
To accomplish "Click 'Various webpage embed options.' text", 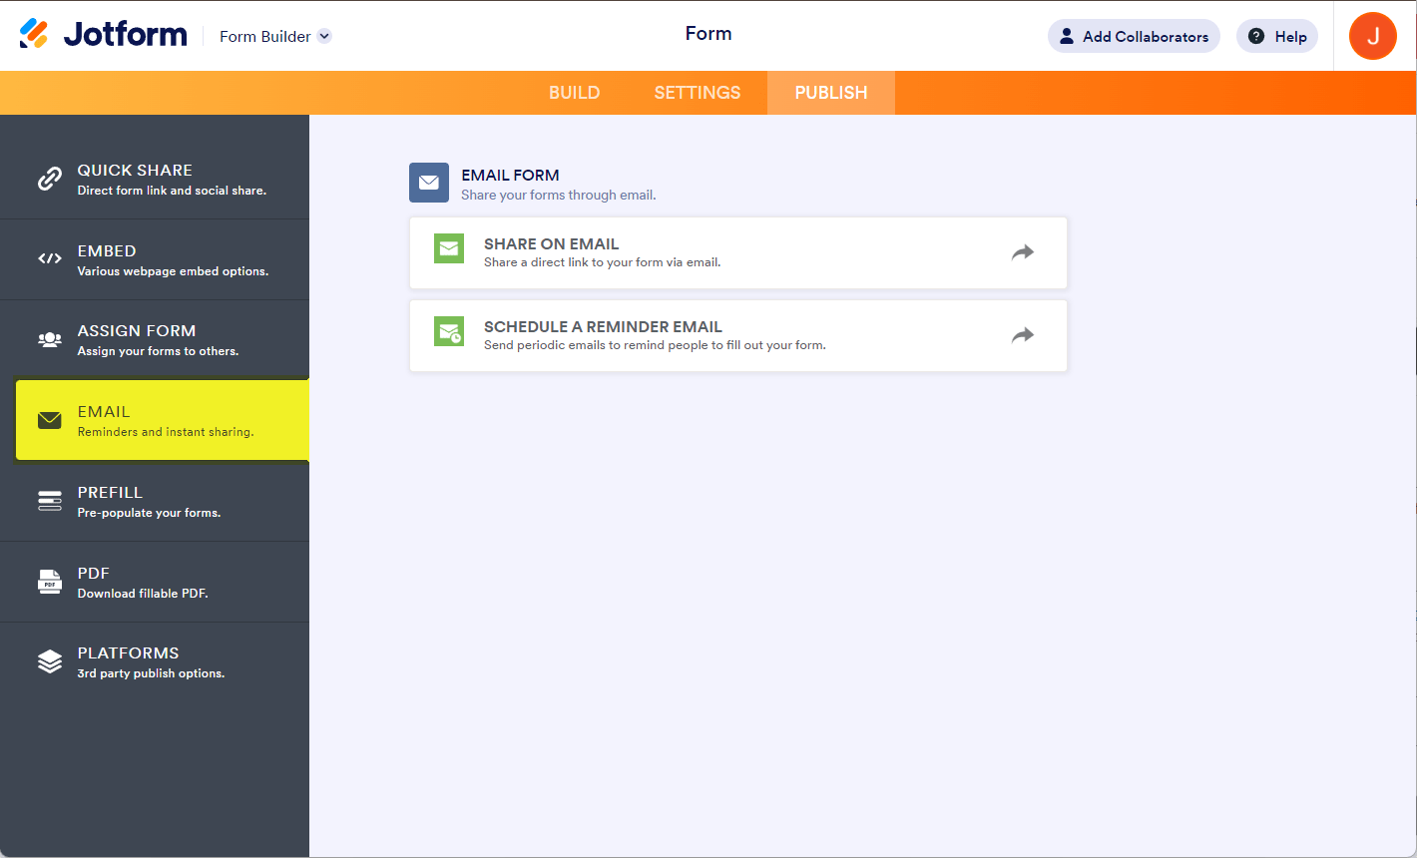I will pos(173,271).
